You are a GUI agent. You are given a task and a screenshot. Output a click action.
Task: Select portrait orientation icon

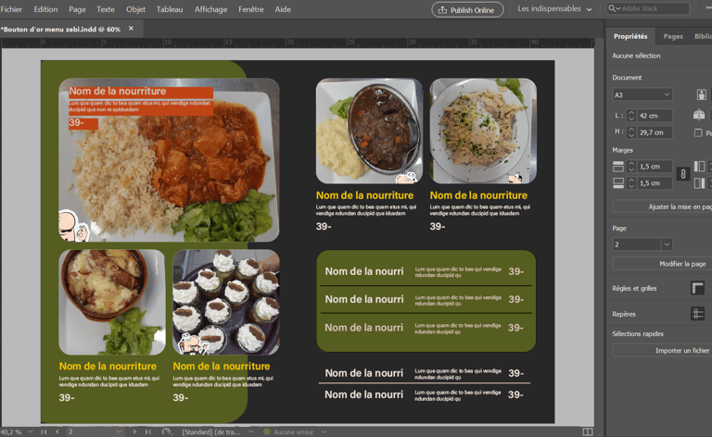pyautogui.click(x=702, y=94)
